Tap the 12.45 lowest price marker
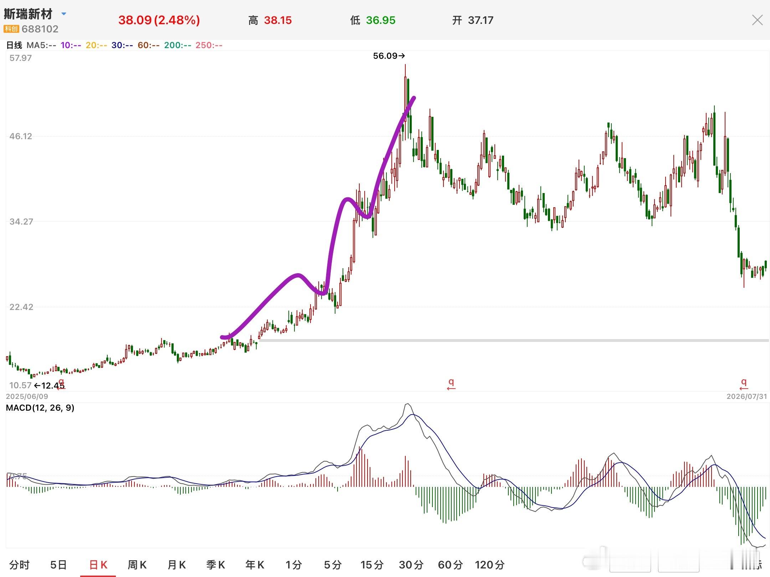The height and width of the screenshot is (577, 770). 50,385
